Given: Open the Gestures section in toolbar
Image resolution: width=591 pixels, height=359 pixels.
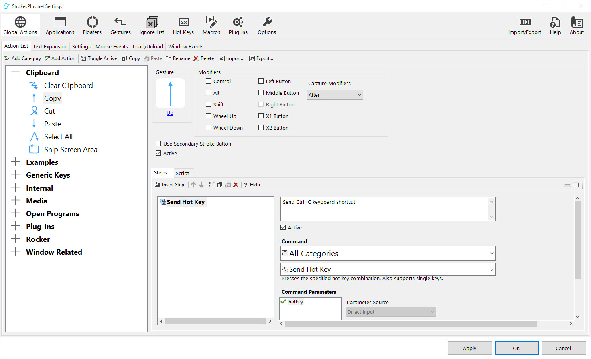Looking at the screenshot, I should (x=120, y=26).
